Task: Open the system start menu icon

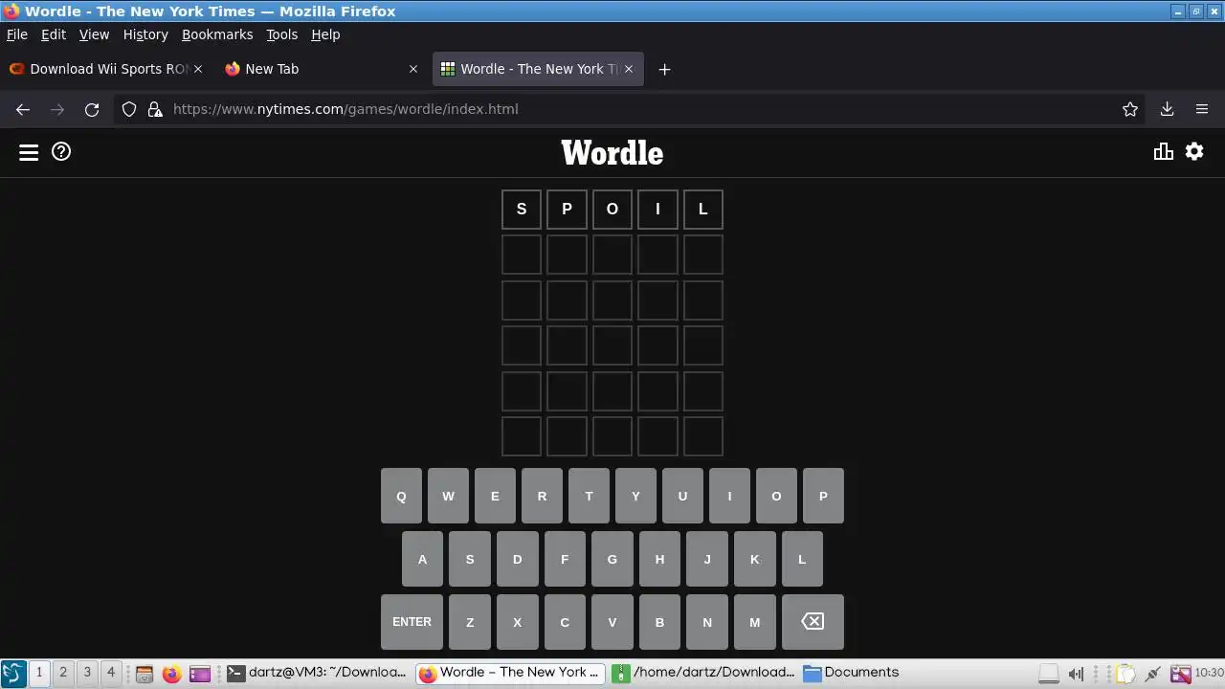Action: click(12, 674)
